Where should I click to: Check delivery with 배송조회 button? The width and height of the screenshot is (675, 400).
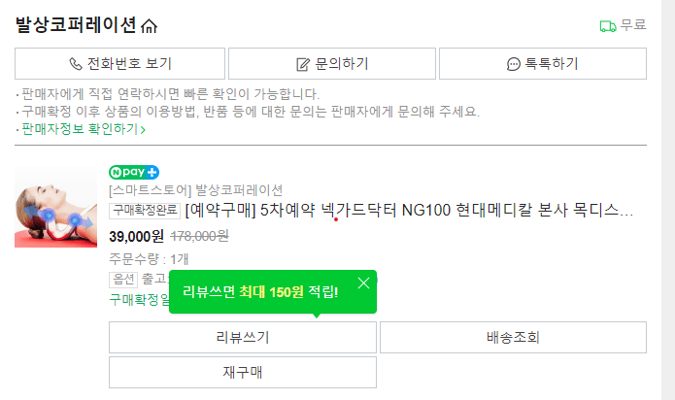tap(513, 337)
